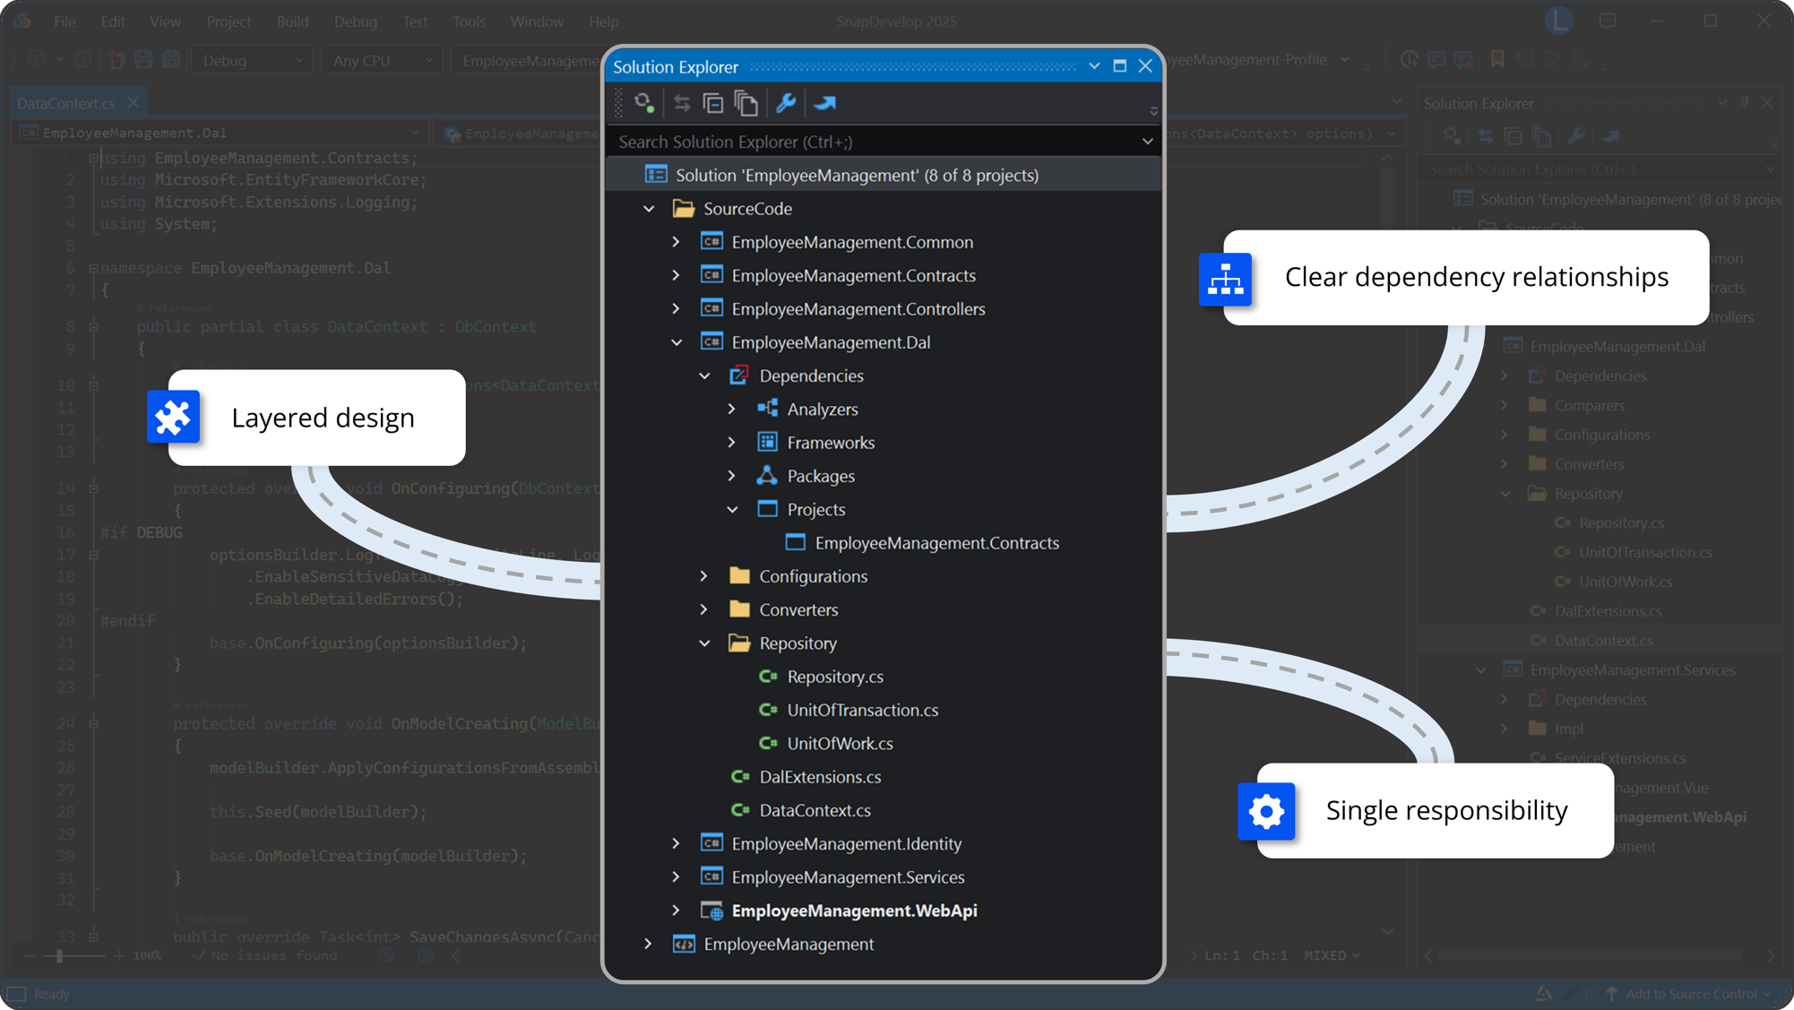Click the Analyzers icon
This screenshot has width=1794, height=1010.
[767, 409]
